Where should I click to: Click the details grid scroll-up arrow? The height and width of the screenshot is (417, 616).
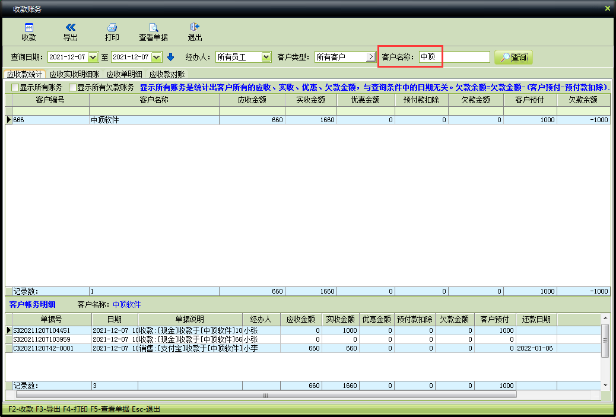point(605,318)
